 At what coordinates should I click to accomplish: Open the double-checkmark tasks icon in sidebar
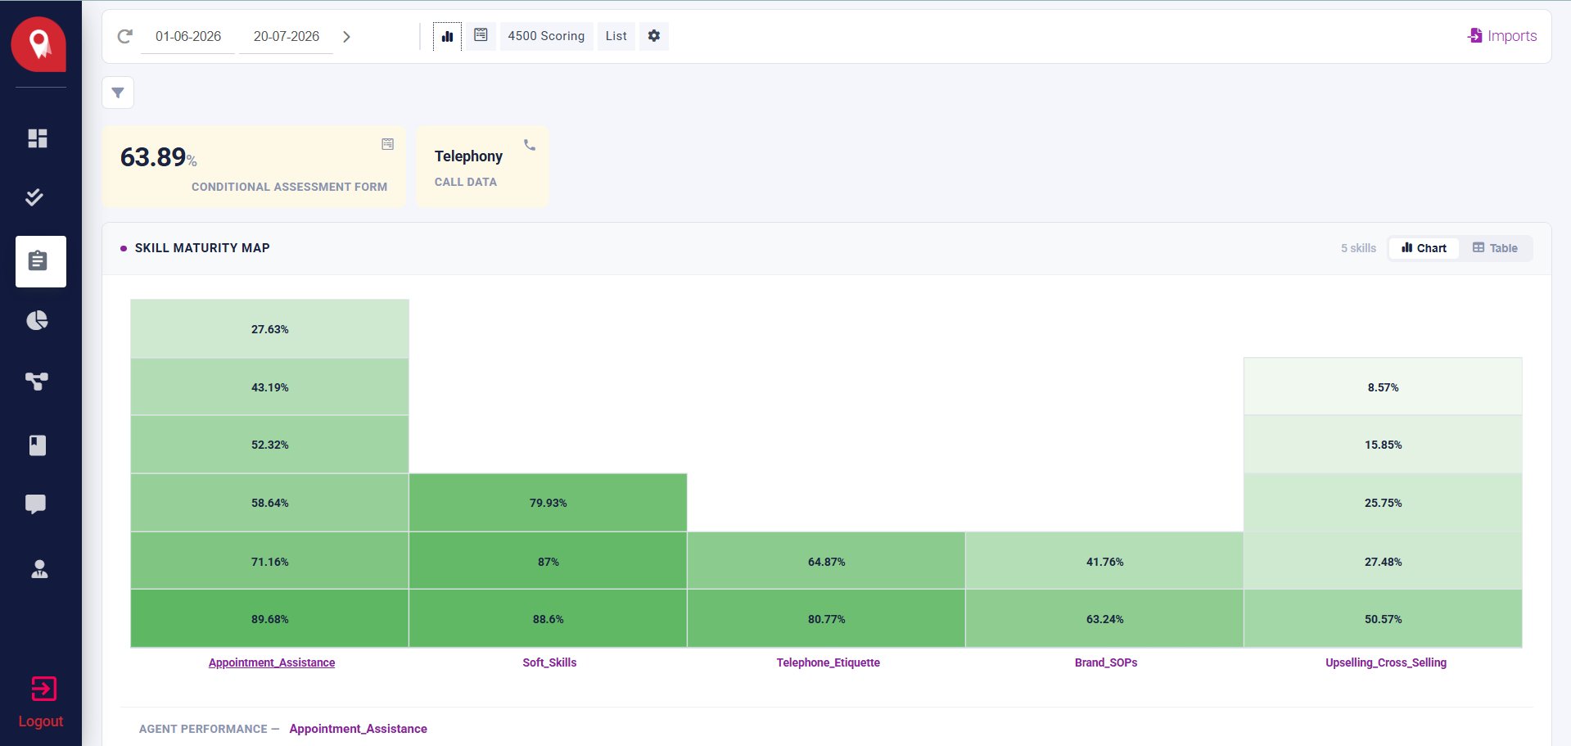coord(34,197)
